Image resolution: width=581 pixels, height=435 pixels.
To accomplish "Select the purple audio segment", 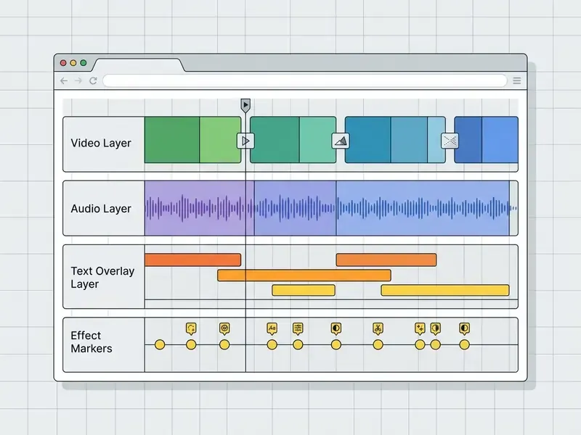I will (199, 208).
